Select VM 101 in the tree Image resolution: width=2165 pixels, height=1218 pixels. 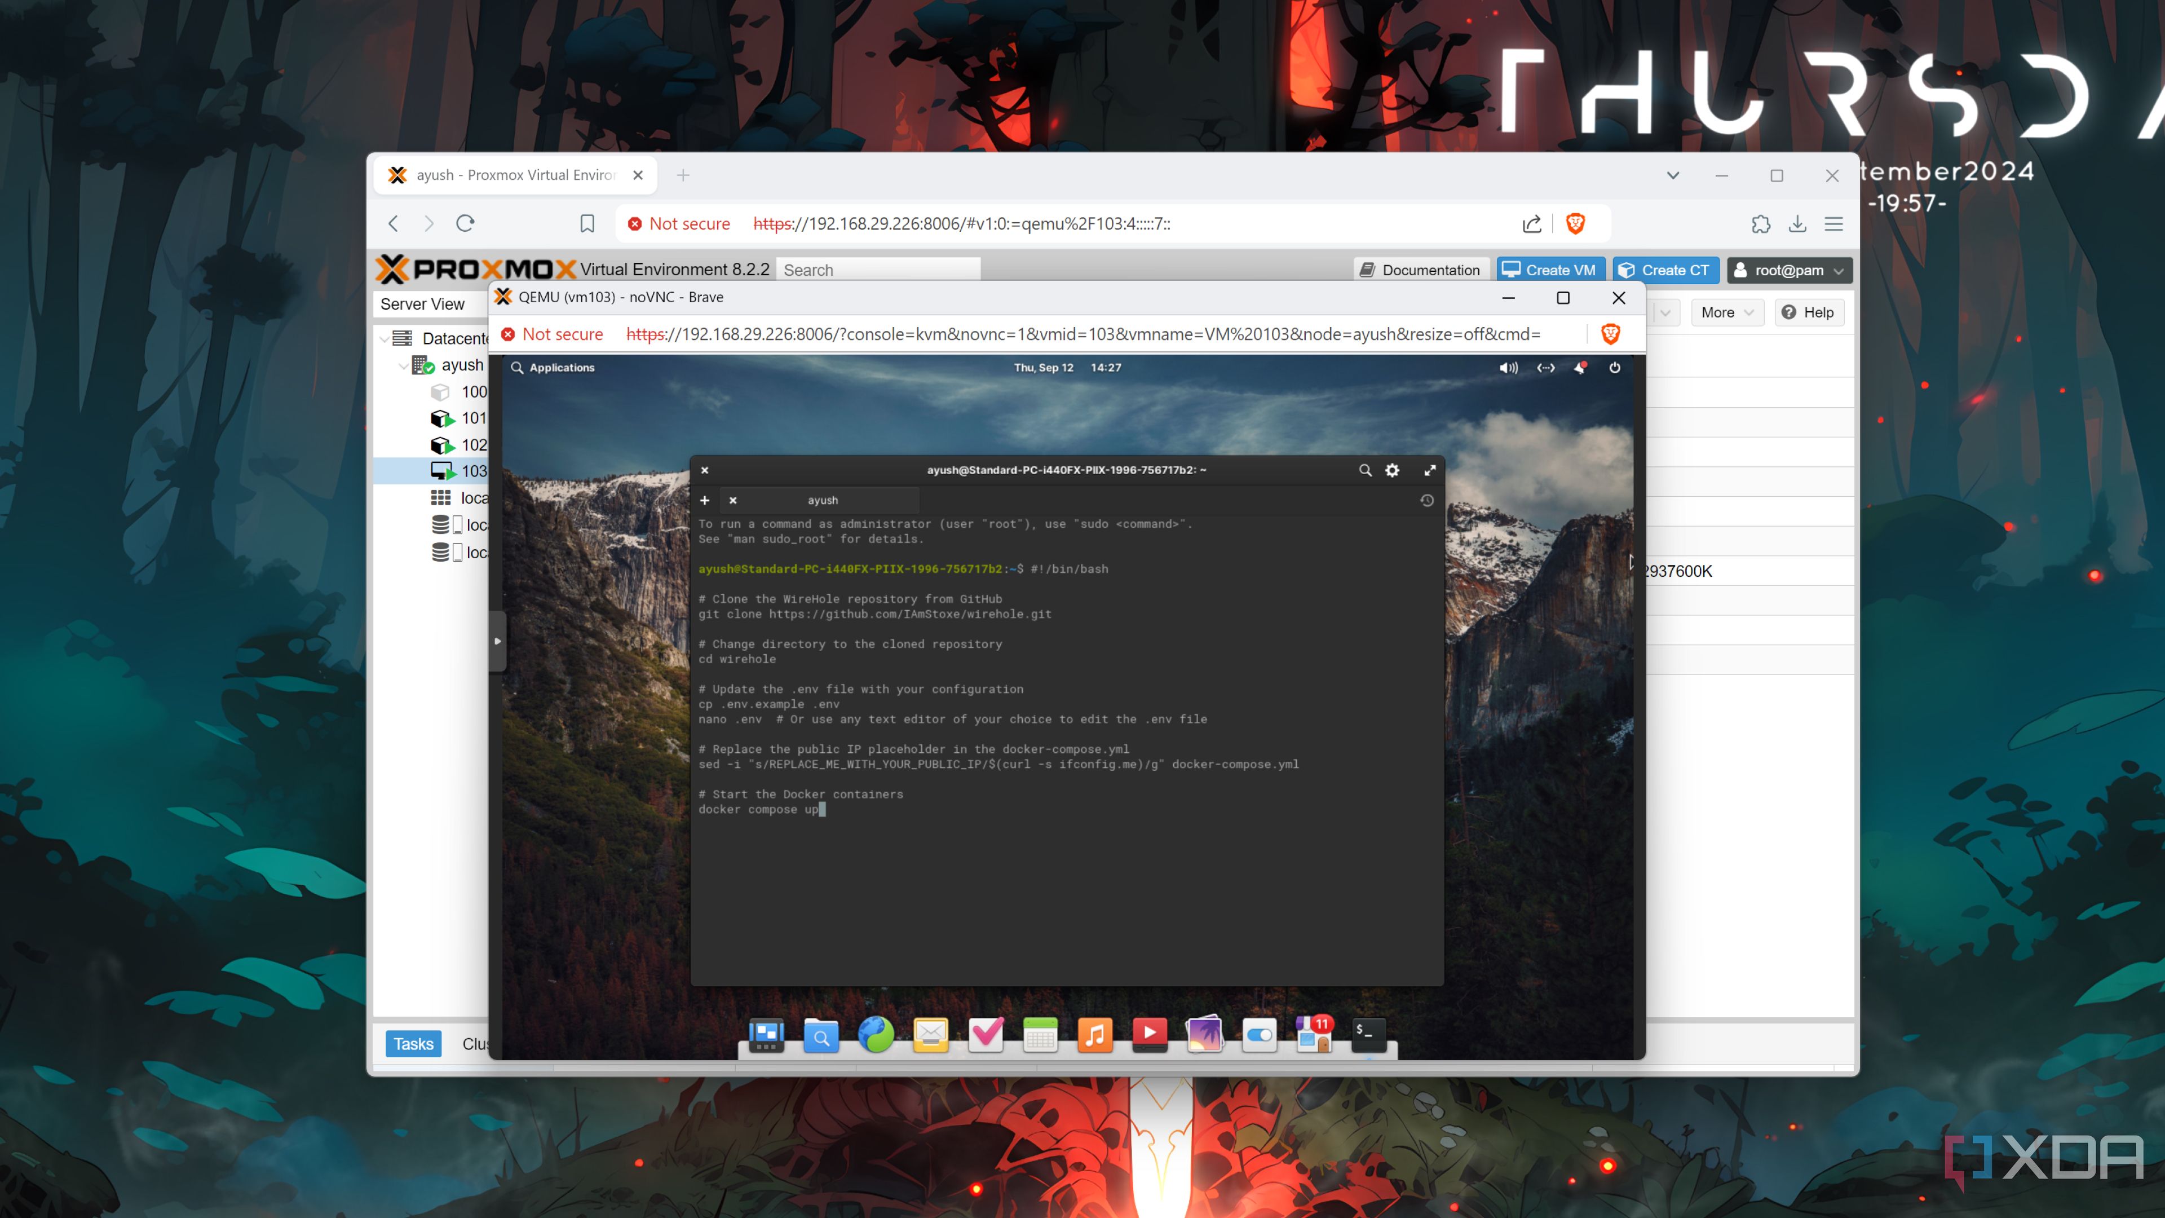(x=459, y=418)
